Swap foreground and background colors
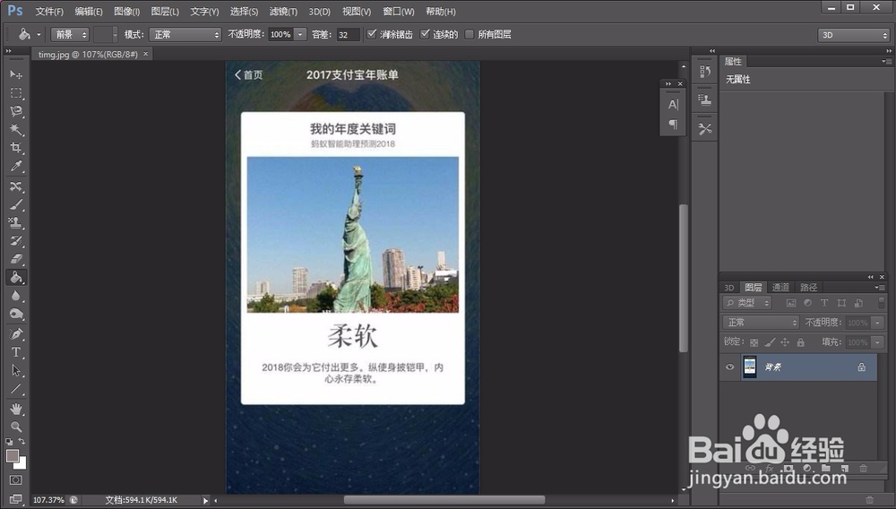Viewport: 896px width, 509px height. click(x=22, y=441)
